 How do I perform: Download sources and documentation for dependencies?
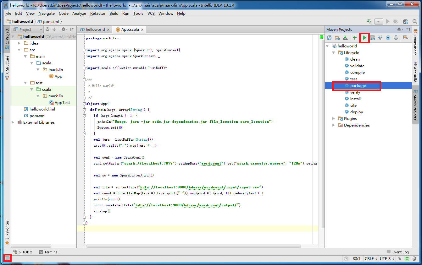[x=346, y=38]
